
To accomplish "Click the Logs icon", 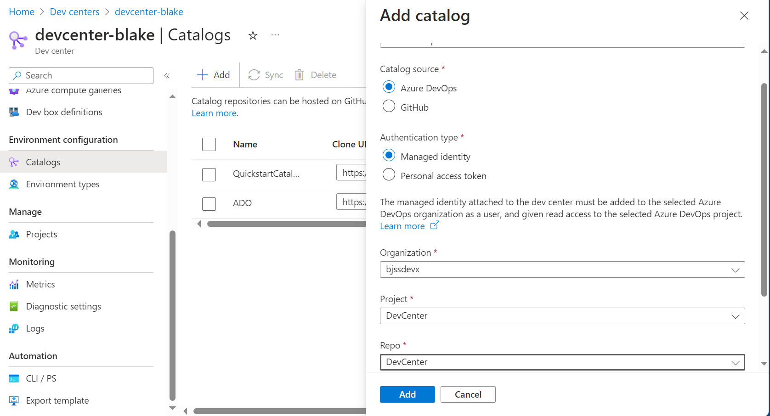I will coord(14,328).
